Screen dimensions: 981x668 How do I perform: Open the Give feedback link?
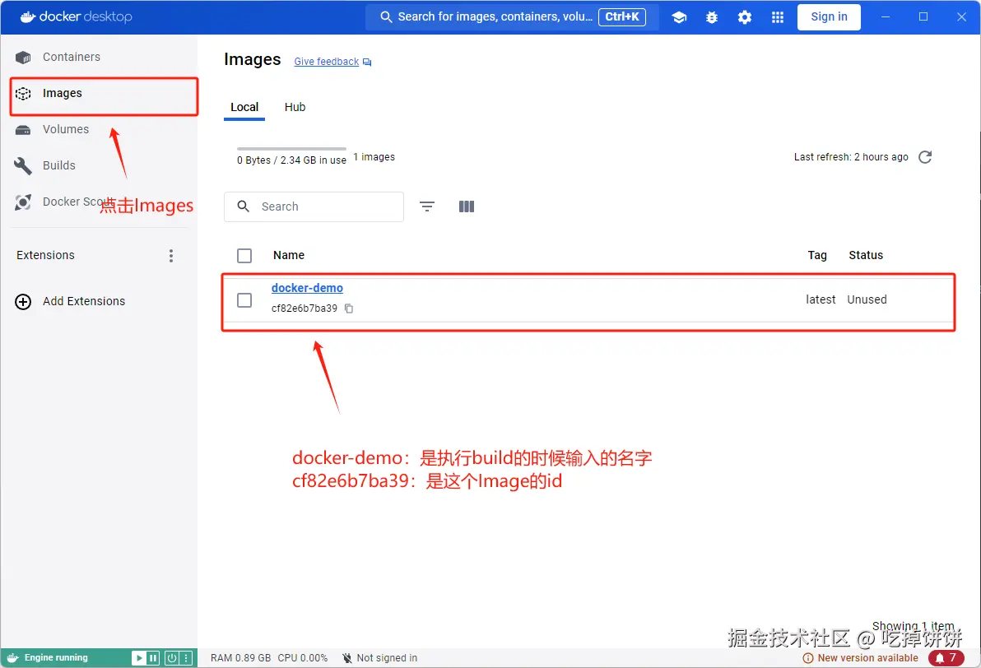(327, 62)
